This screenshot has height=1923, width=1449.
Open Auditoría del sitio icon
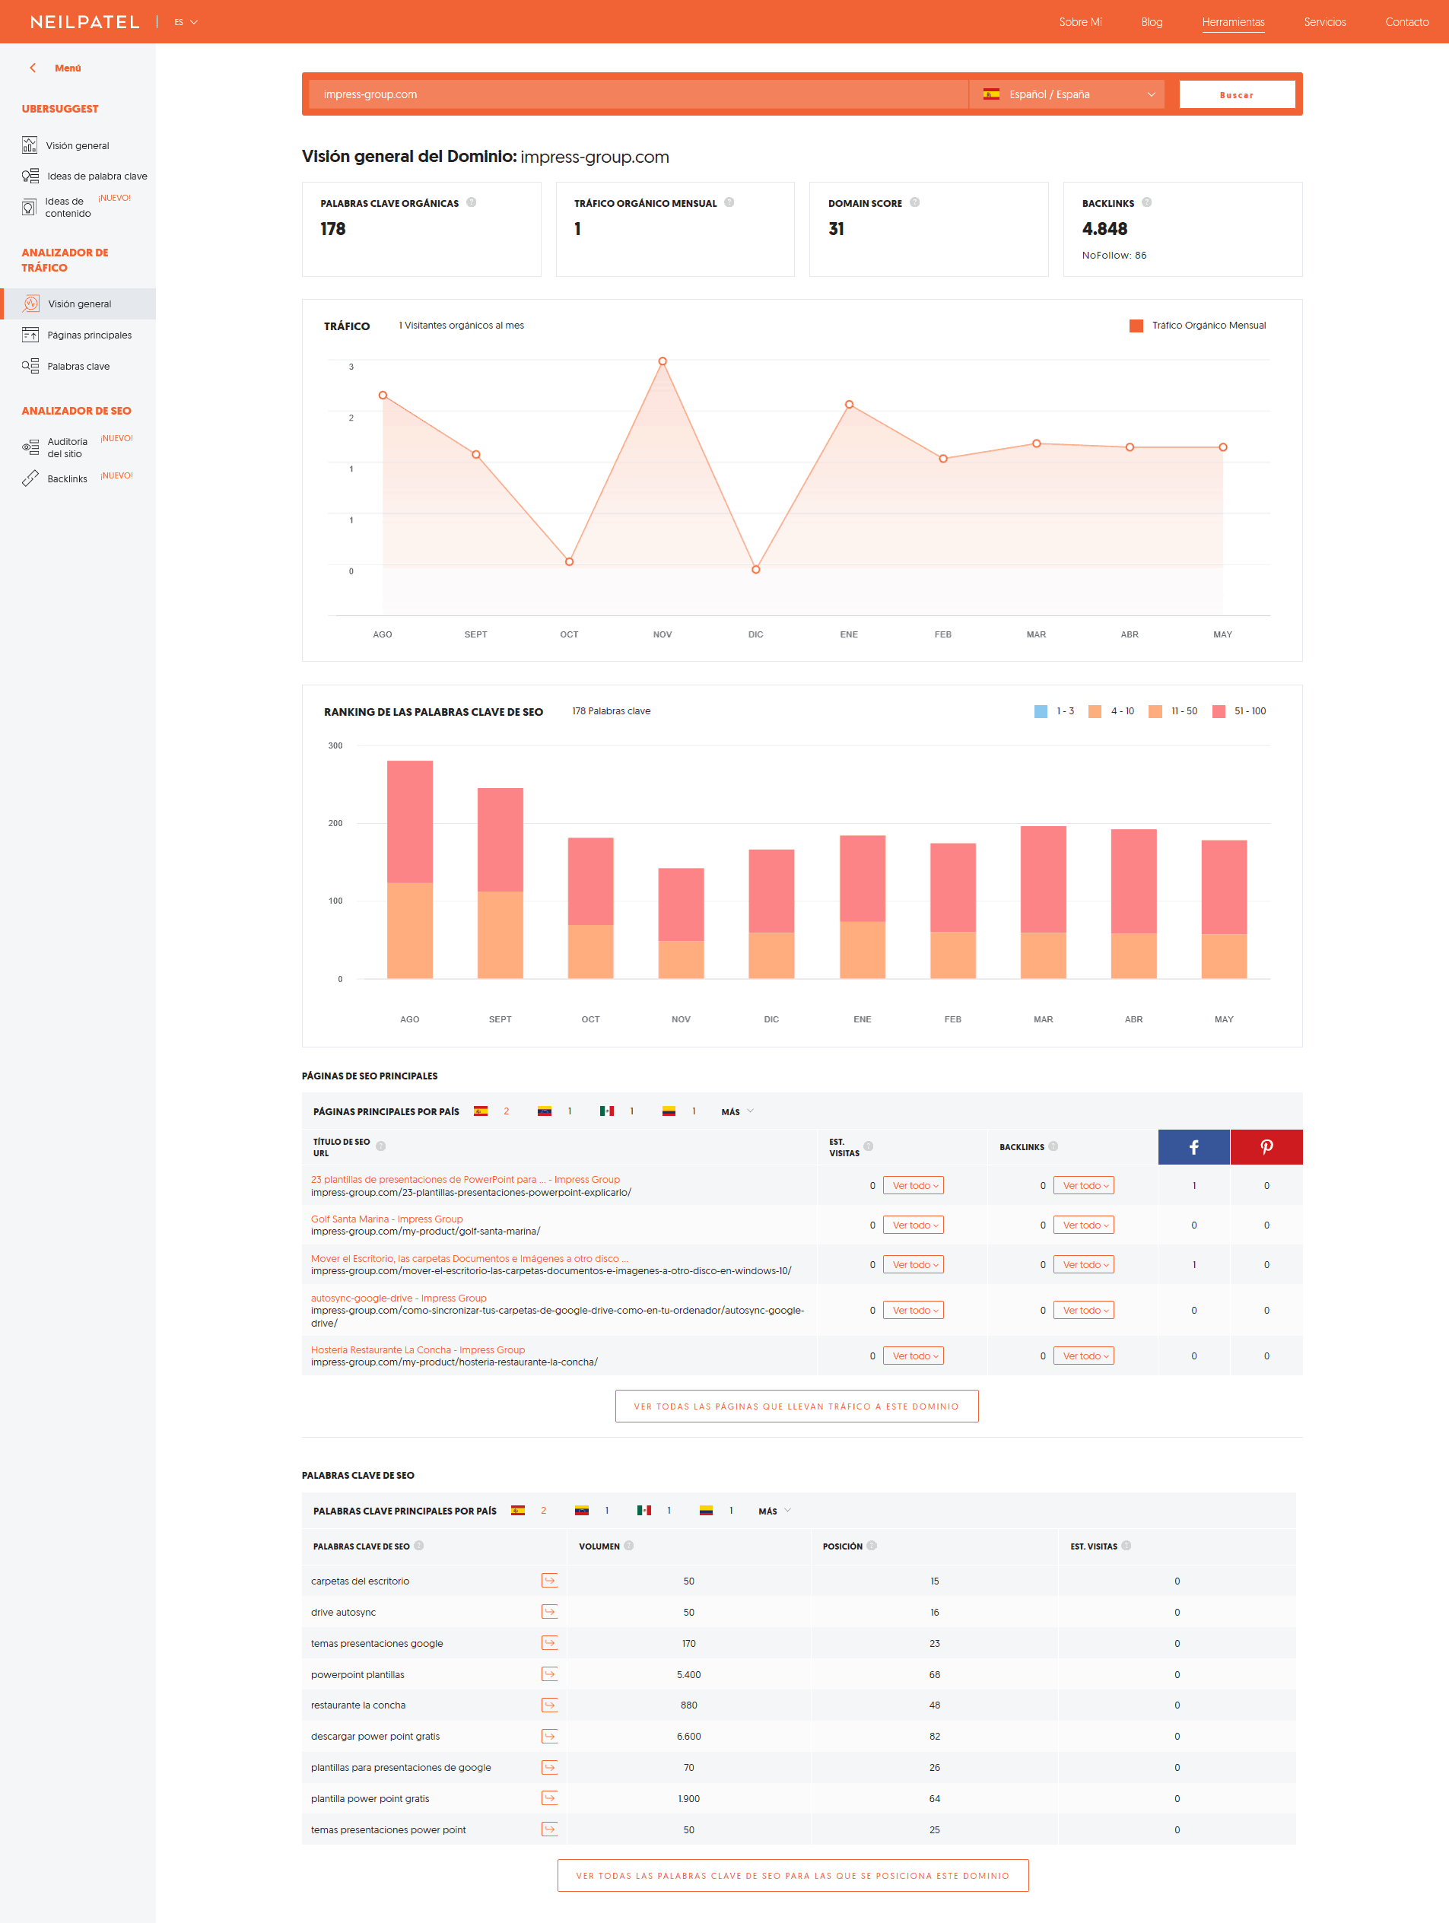(30, 447)
